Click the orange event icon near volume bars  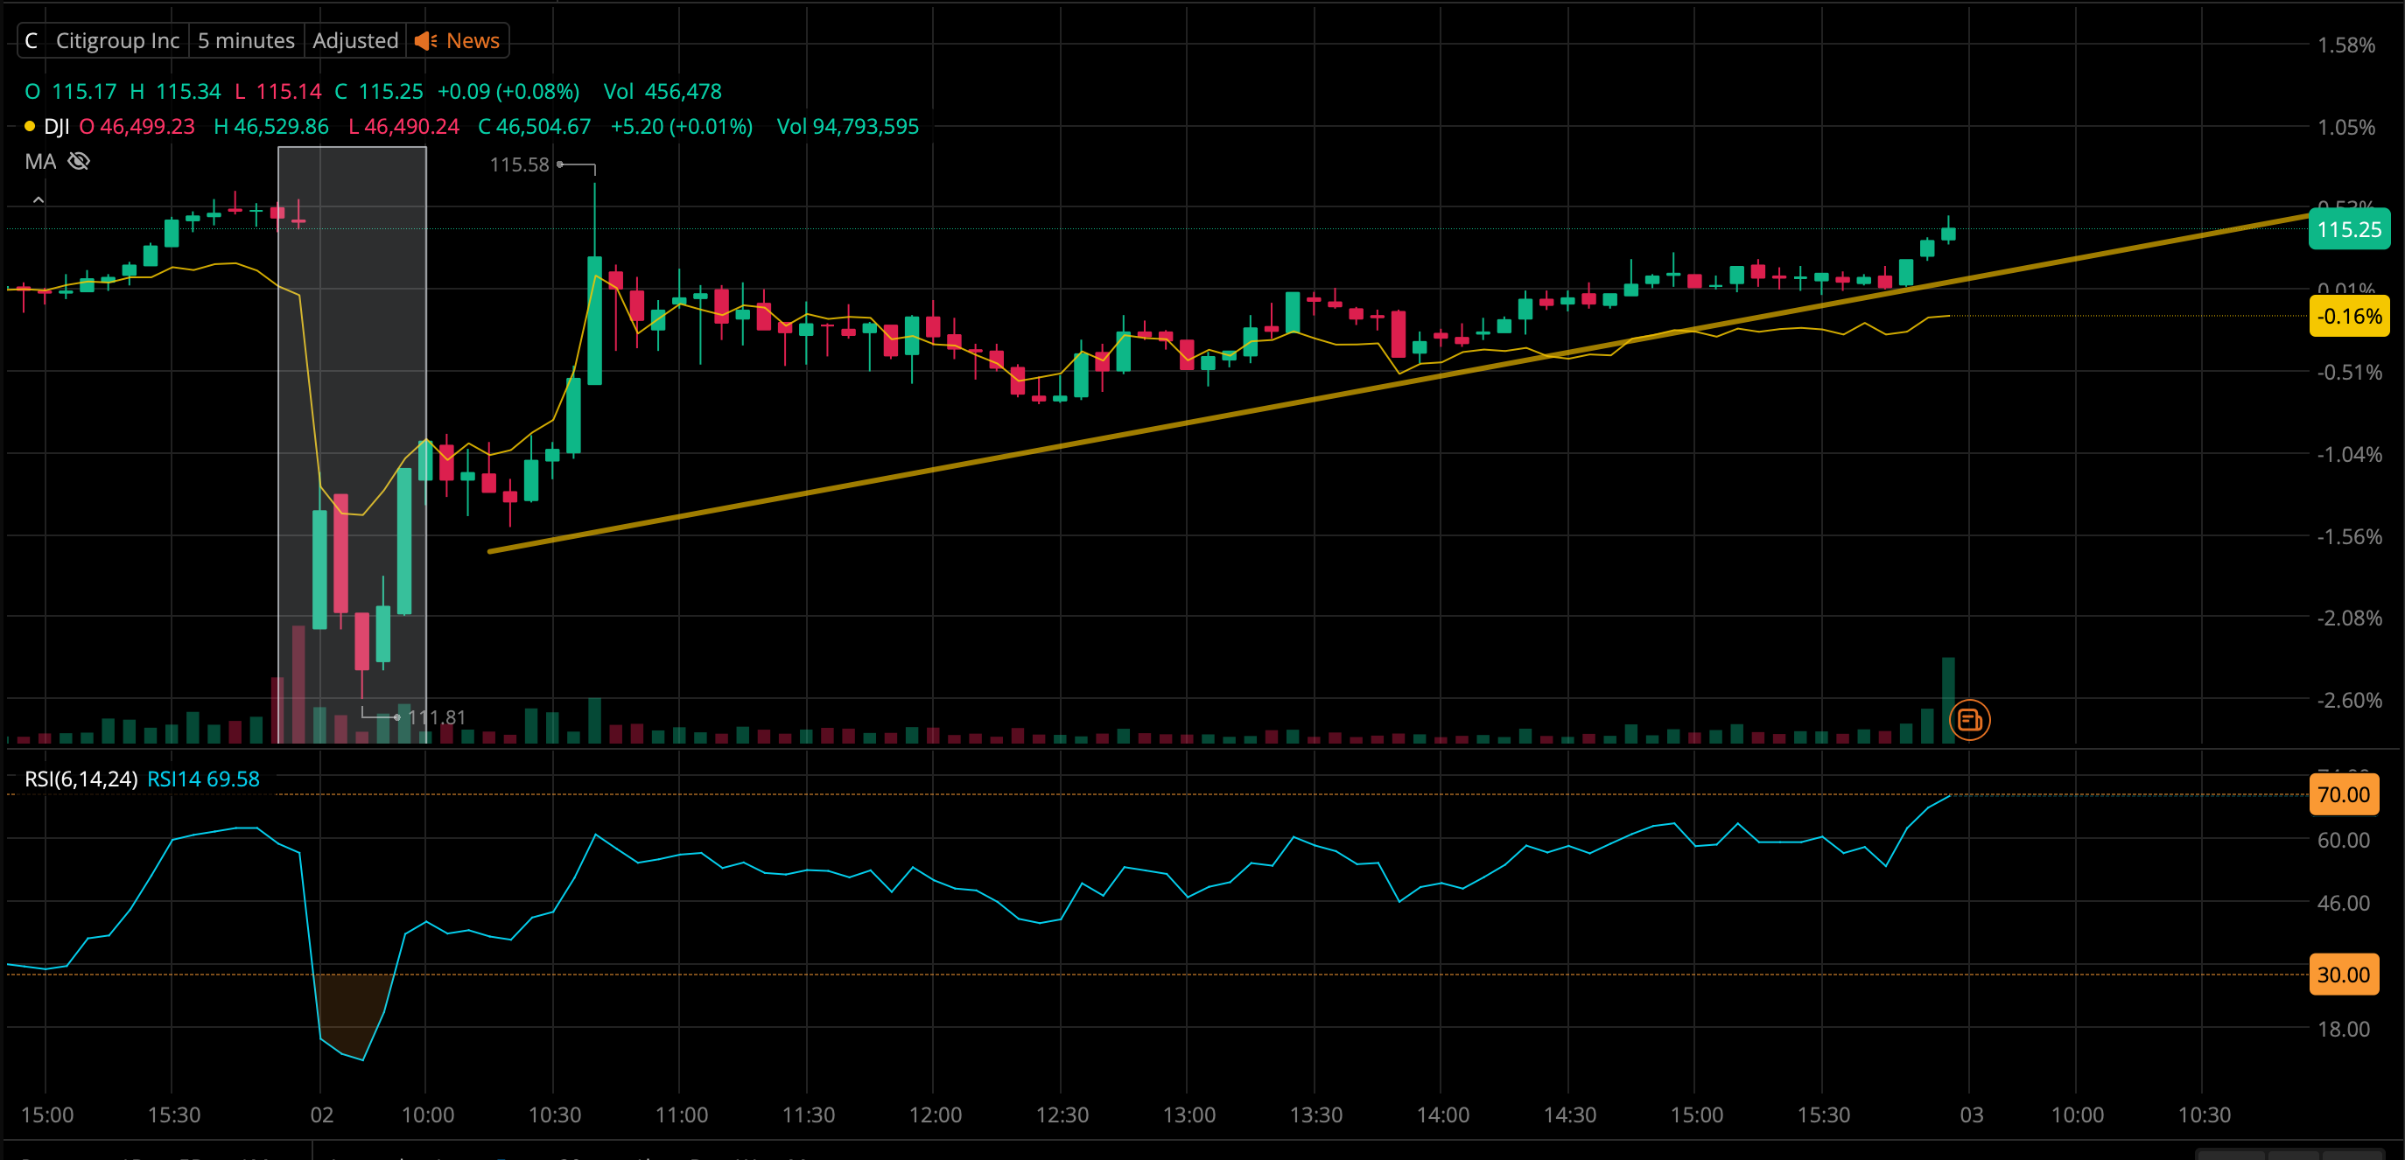click(1970, 719)
